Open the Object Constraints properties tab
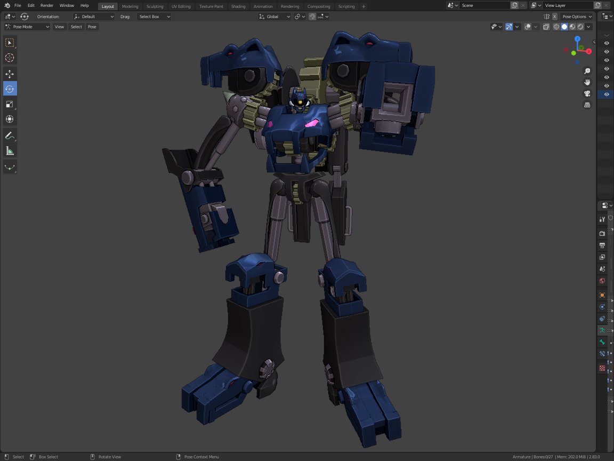 point(602,319)
